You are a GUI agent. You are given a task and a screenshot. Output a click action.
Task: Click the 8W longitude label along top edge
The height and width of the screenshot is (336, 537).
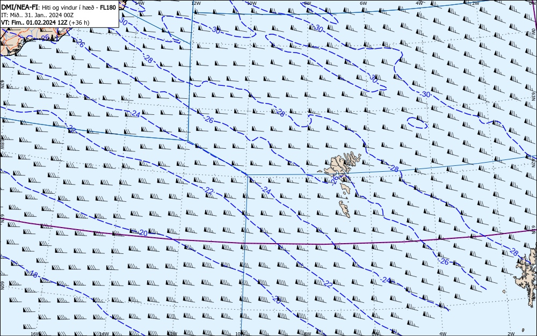pyautogui.click(x=307, y=3)
